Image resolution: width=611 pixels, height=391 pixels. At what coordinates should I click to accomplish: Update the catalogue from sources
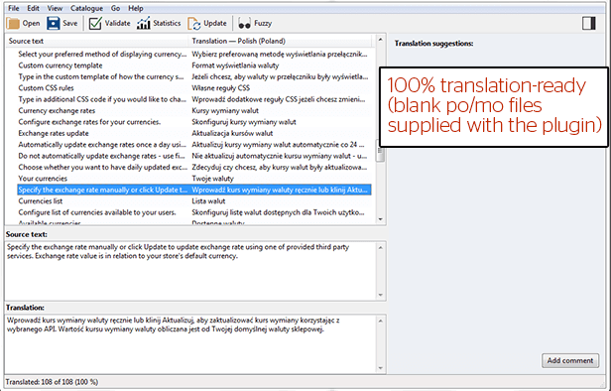(207, 24)
